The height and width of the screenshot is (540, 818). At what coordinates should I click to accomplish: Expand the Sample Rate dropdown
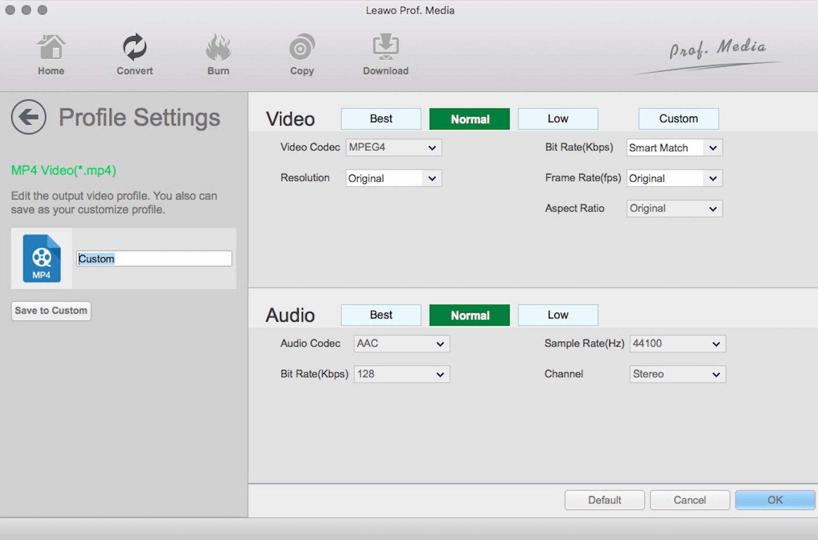click(x=677, y=344)
